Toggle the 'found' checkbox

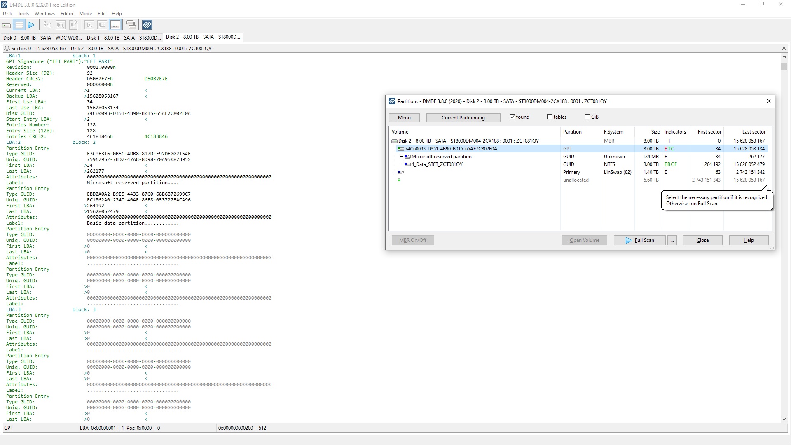512,117
